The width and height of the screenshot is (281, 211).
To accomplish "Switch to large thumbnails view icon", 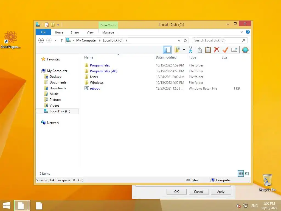I will point(247,173).
